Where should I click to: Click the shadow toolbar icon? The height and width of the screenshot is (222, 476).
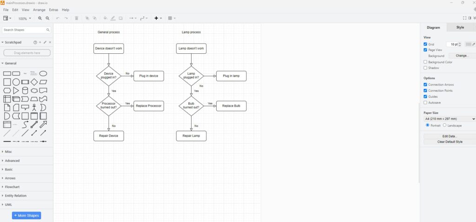[120, 19]
